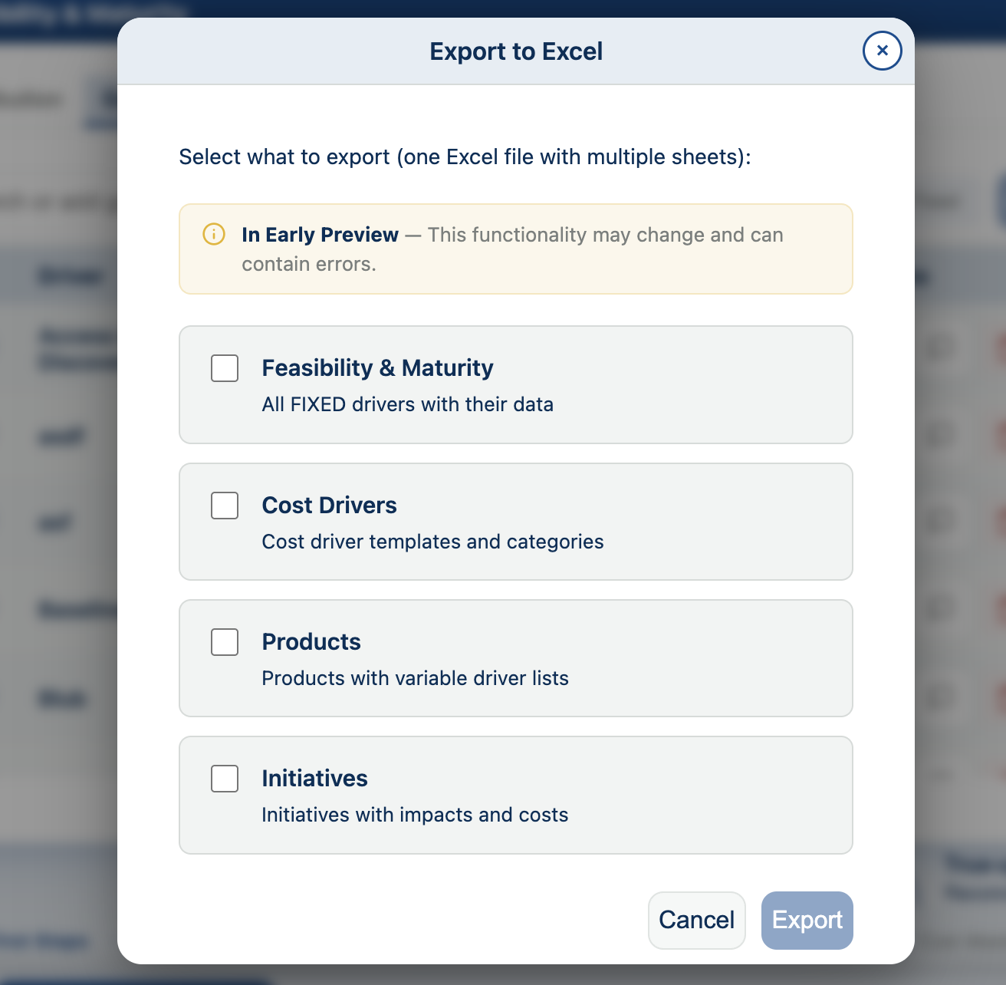
Task: Click the 'All FIXED drivers with their data' description
Action: (x=407, y=404)
